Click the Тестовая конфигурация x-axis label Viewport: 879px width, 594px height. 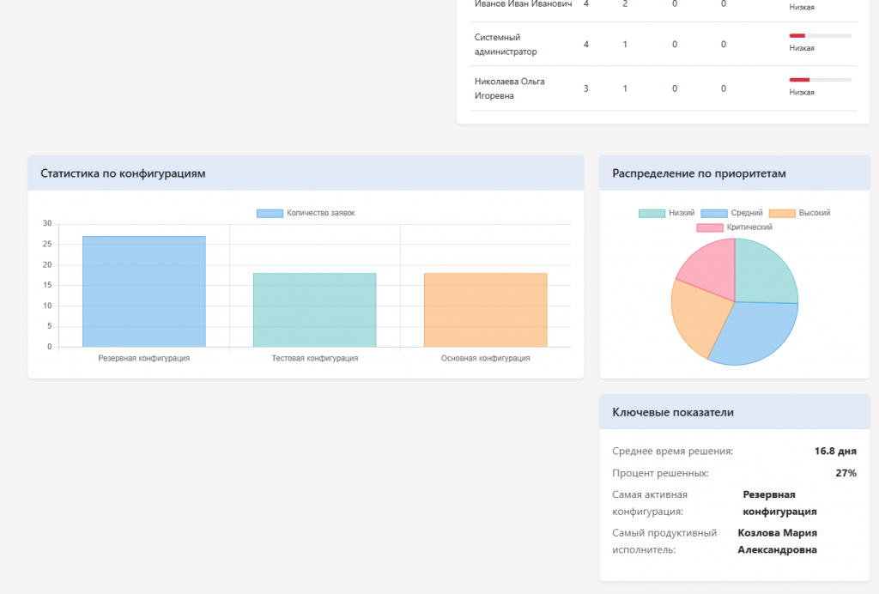[314, 358]
